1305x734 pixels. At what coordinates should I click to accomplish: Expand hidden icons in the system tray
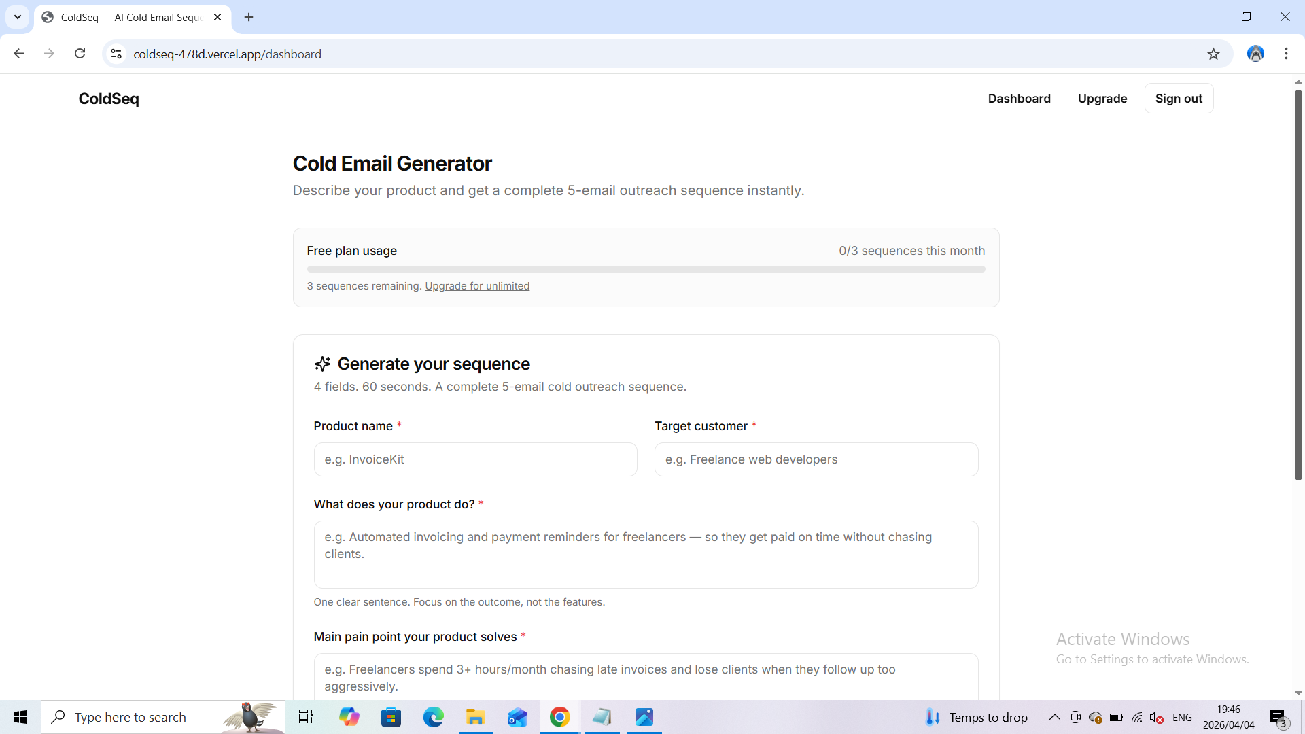[x=1054, y=717]
